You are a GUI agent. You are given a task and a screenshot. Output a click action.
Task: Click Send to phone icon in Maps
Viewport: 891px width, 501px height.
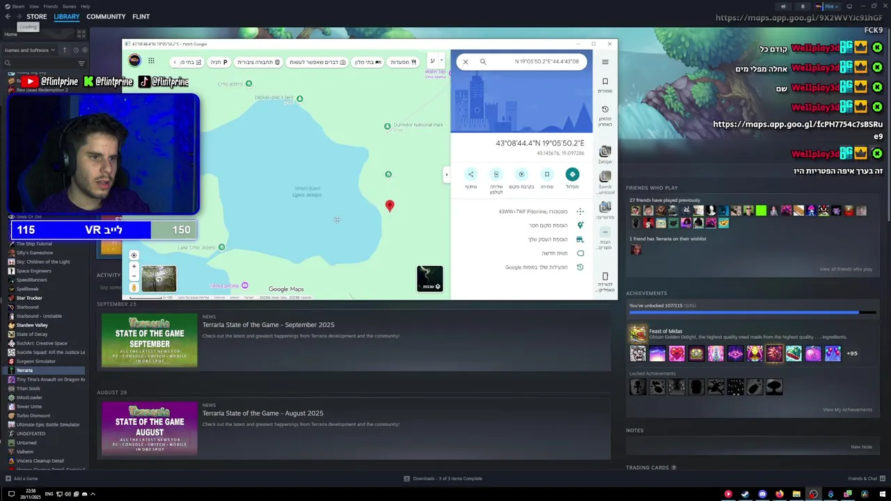pos(496,174)
